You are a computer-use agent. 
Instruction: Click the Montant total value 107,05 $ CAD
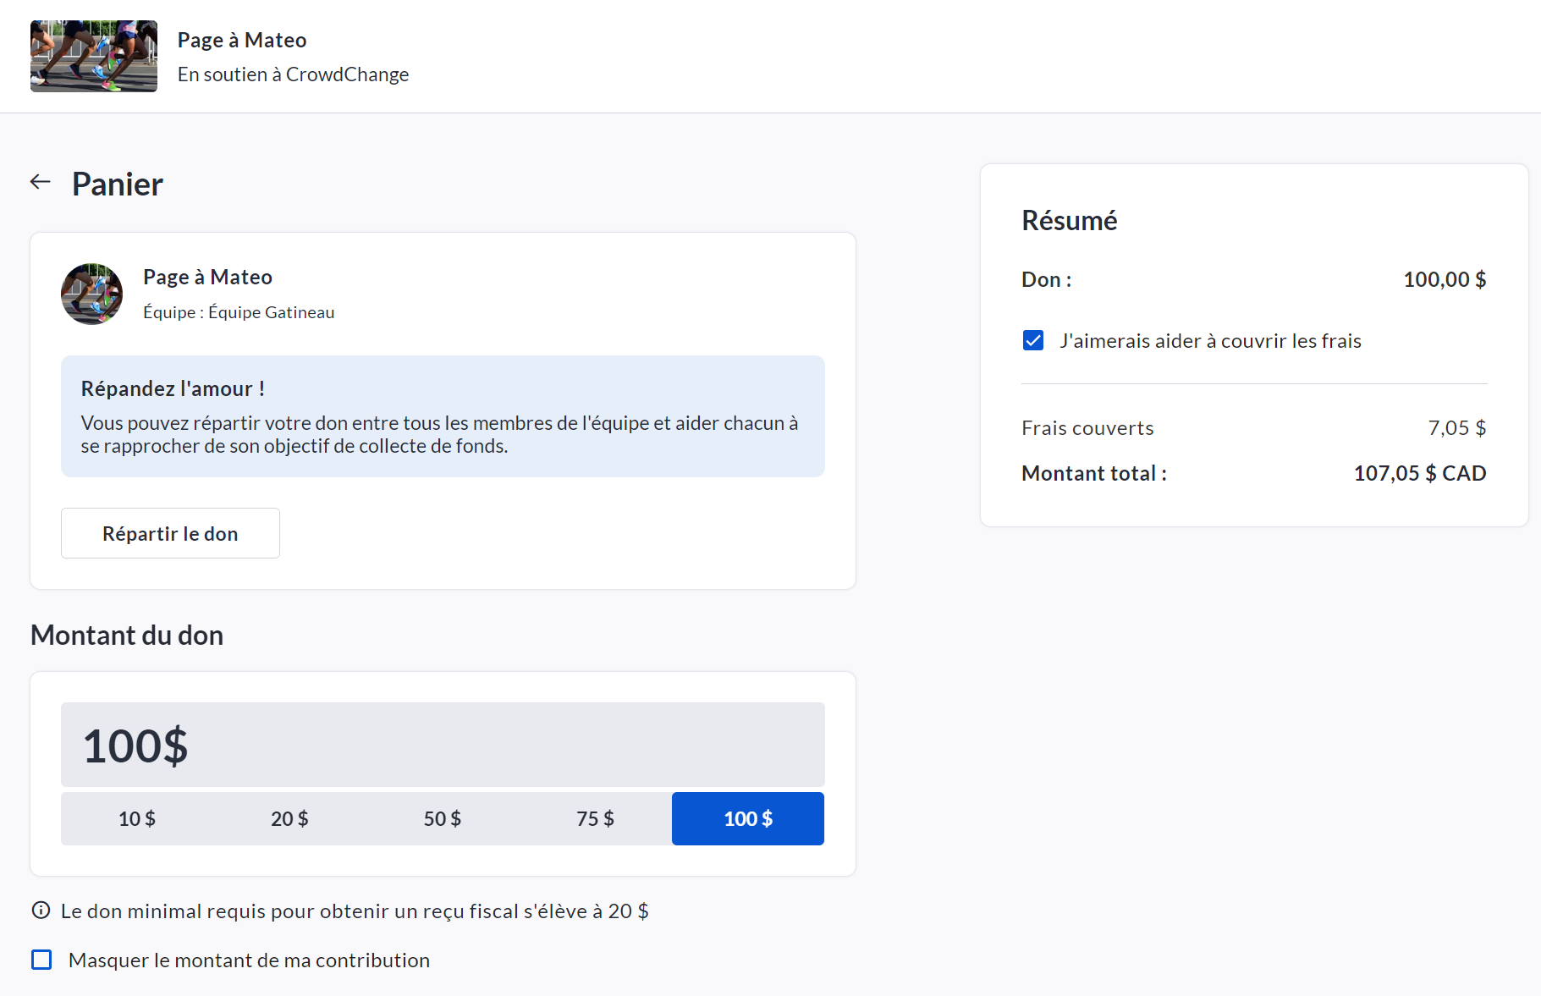pyautogui.click(x=1419, y=473)
